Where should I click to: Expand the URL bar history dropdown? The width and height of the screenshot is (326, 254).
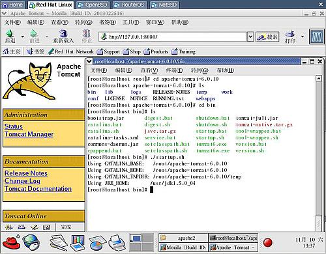point(250,37)
